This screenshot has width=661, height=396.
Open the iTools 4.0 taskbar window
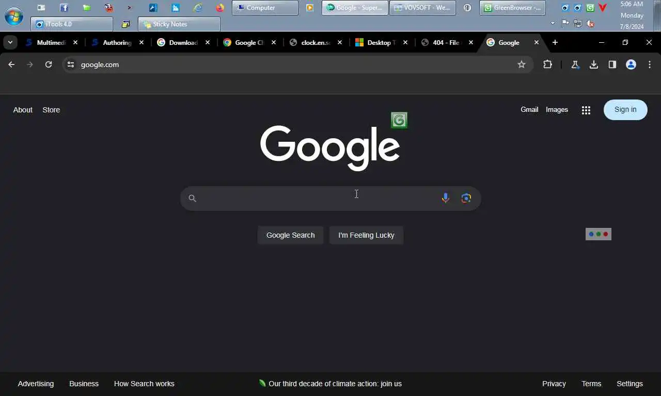(x=72, y=24)
